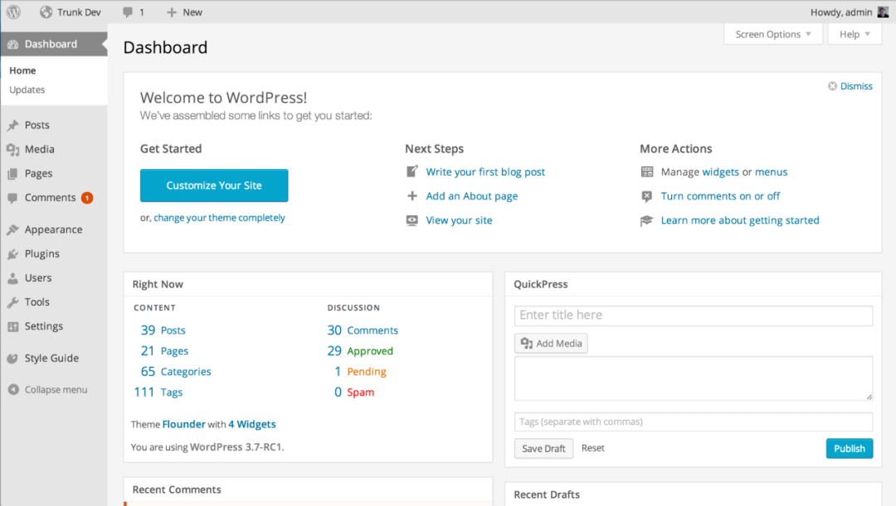Collapse the admin sidebar menu
896x506 pixels.
(x=48, y=389)
